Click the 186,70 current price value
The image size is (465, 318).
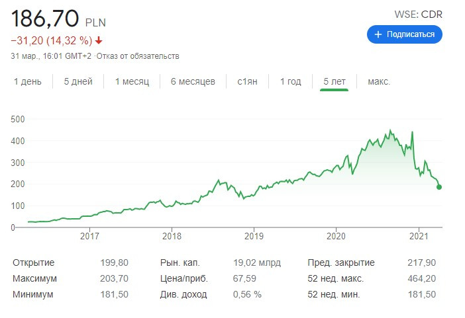[45, 19]
